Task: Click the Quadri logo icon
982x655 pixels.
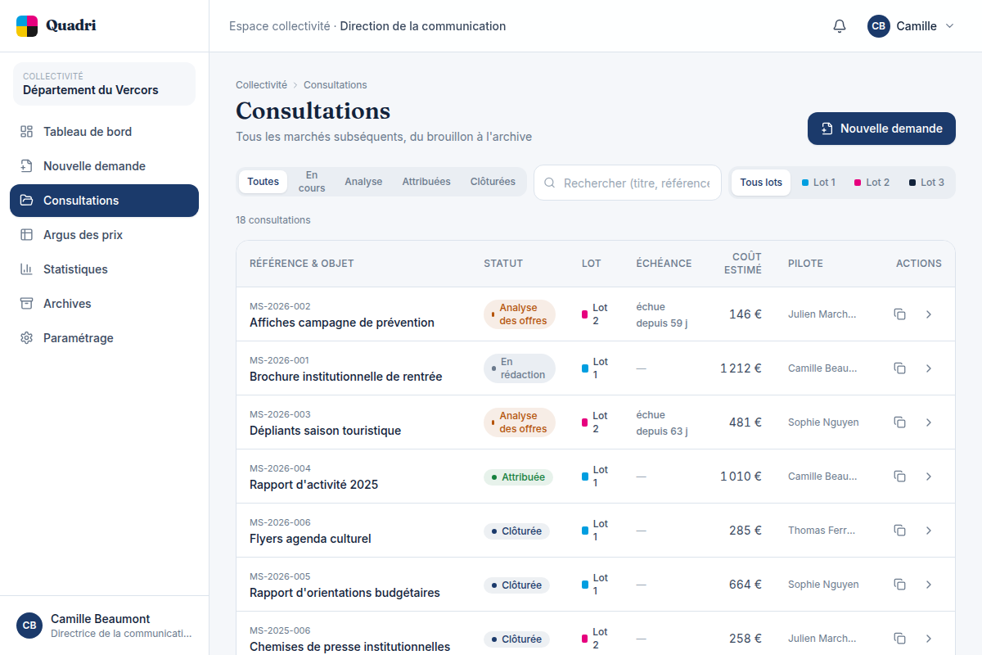Action: pos(27,26)
